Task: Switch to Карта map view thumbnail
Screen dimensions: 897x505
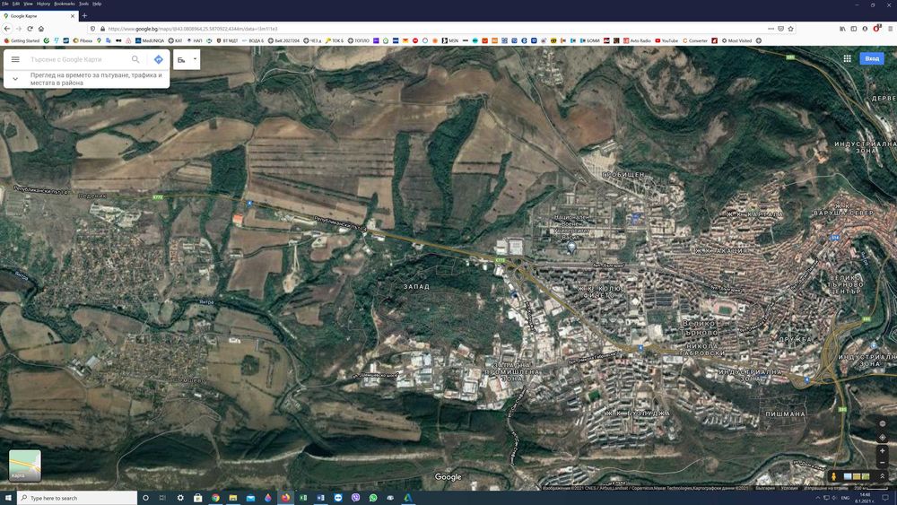Action: tap(24, 466)
